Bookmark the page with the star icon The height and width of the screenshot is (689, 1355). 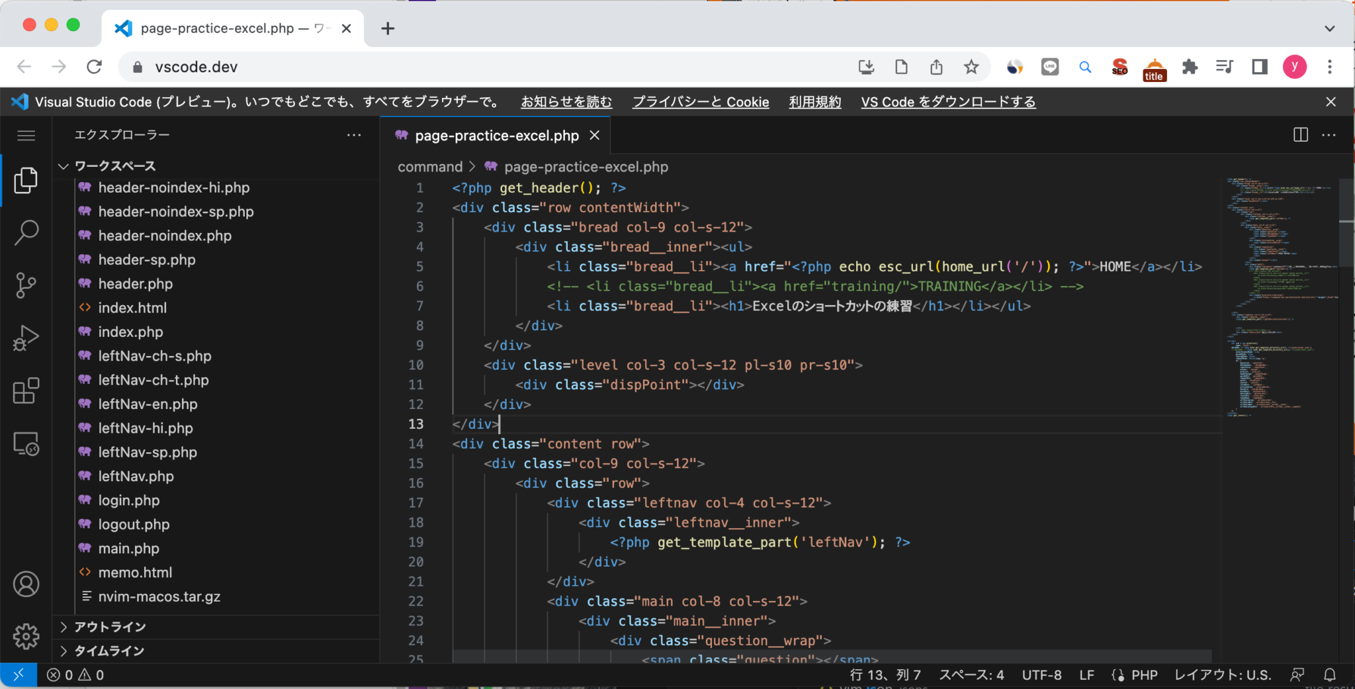[x=971, y=66]
